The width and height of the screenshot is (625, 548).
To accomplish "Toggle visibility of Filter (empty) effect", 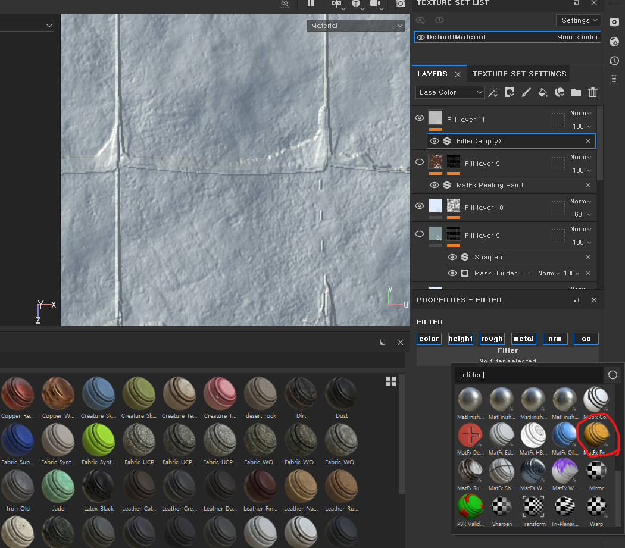I will 435,141.
